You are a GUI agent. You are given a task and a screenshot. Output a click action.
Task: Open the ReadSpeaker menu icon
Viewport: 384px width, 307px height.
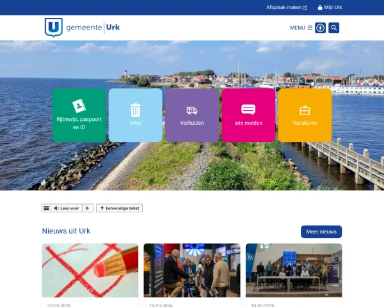pos(46,208)
